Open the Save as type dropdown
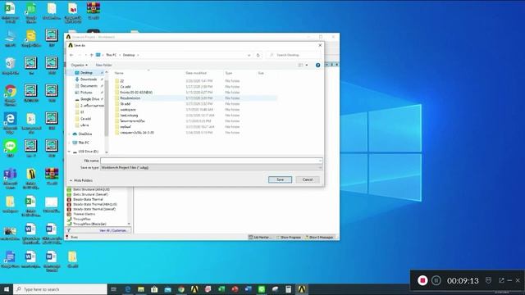 click(212, 167)
